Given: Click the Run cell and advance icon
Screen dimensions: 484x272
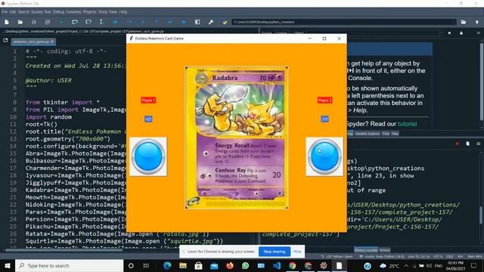Looking at the screenshot, I should (88, 22).
